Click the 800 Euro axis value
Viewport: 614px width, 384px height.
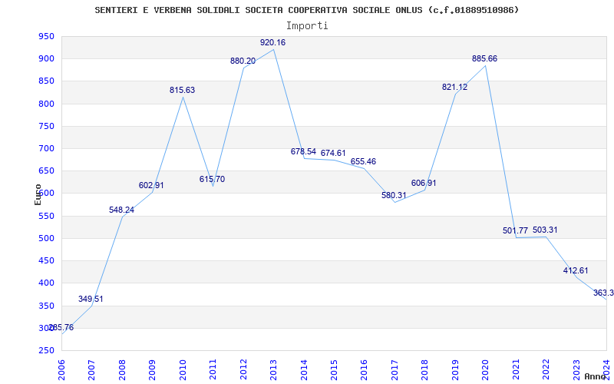46,104
